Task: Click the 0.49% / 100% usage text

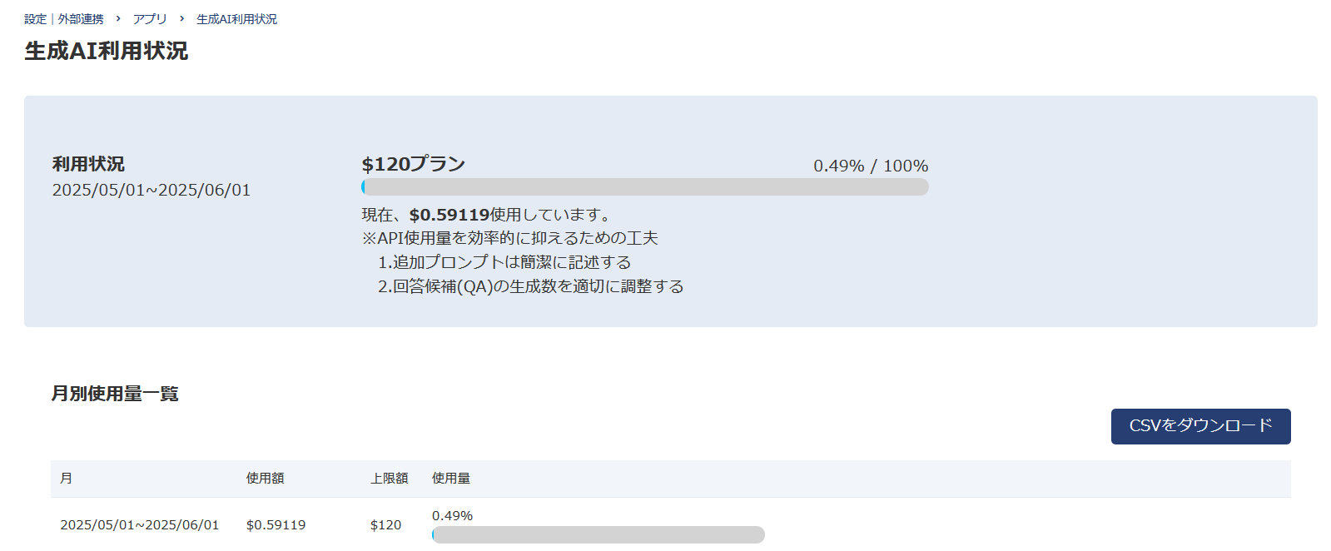Action: click(x=871, y=166)
